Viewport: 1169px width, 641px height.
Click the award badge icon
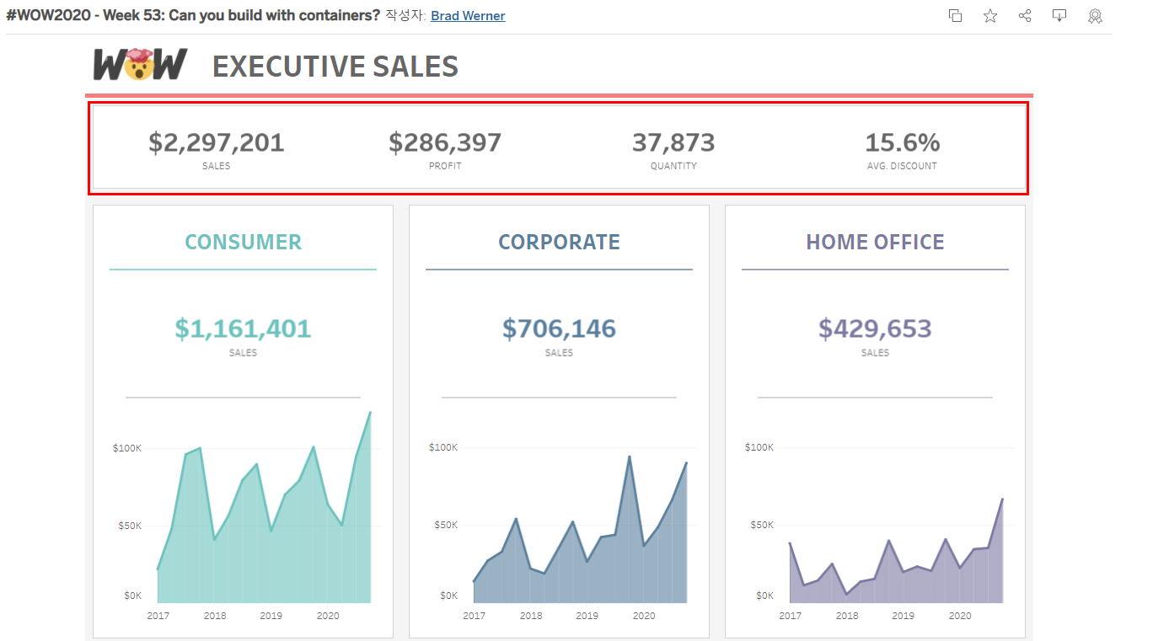coord(1095,15)
